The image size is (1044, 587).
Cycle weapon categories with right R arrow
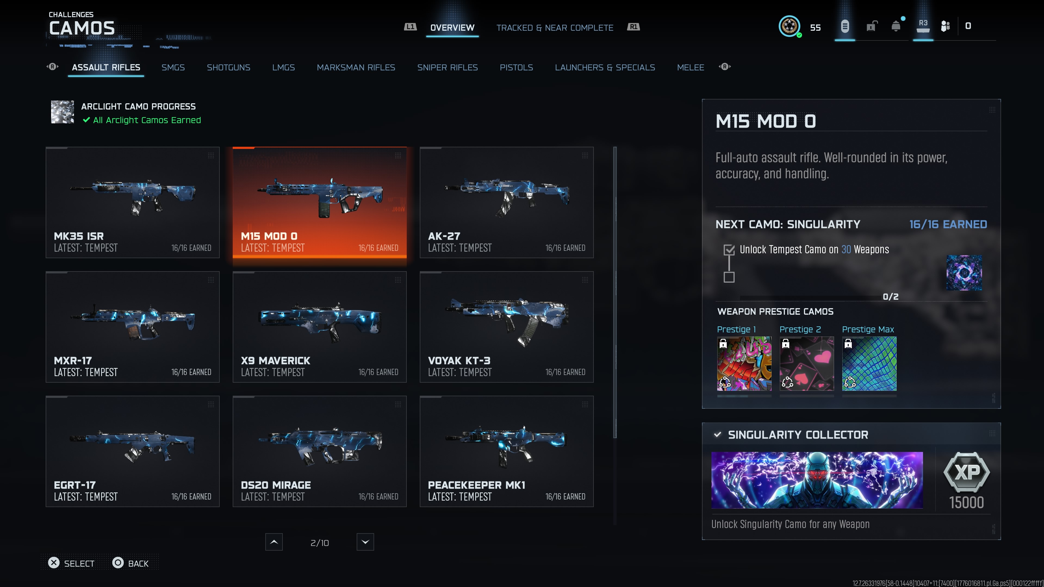pyautogui.click(x=725, y=67)
